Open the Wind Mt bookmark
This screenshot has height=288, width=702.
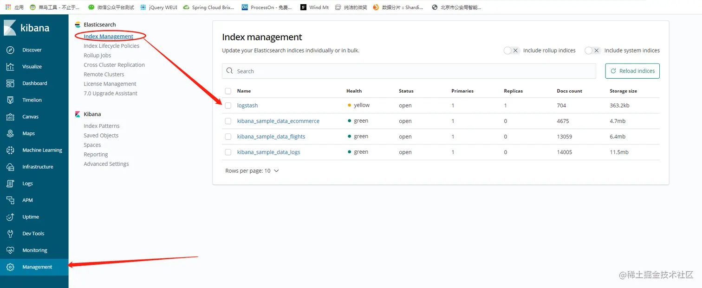point(314,7)
